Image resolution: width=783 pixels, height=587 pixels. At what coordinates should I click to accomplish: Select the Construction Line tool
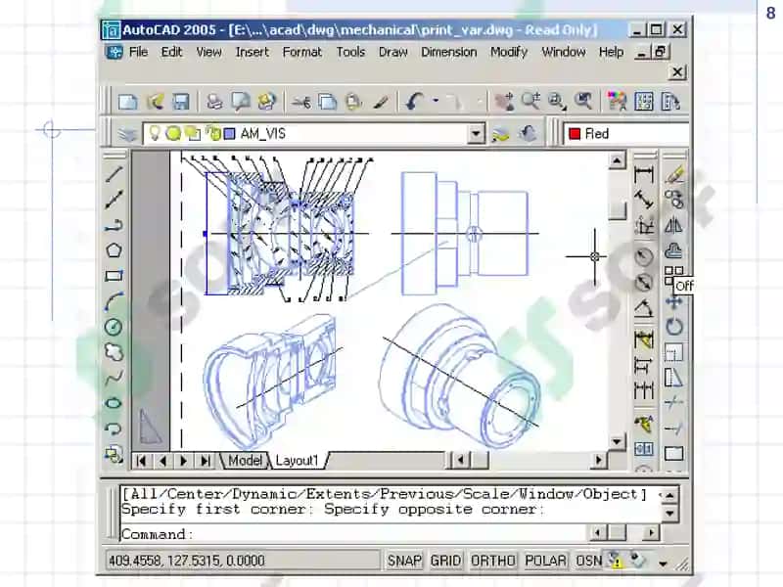click(114, 200)
